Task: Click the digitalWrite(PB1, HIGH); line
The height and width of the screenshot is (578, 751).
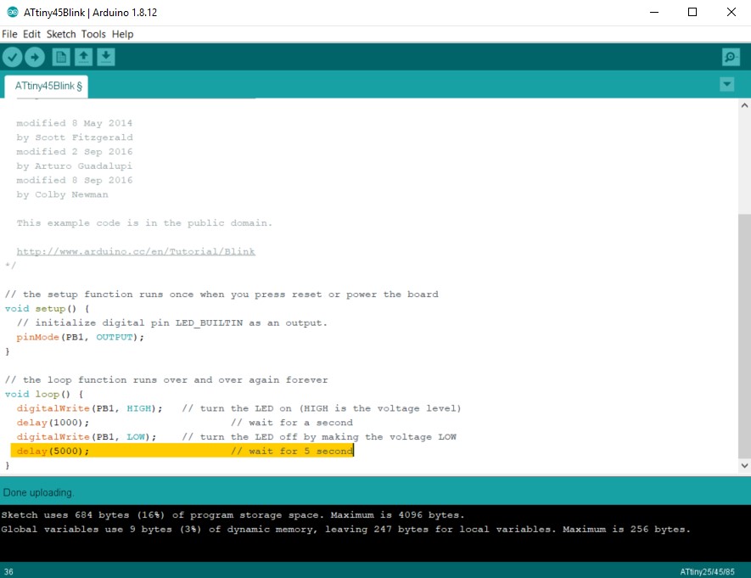Action: point(90,408)
